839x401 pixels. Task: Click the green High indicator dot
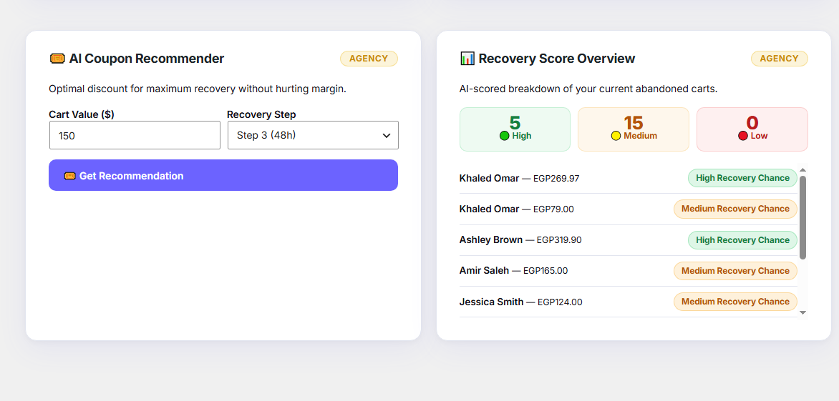(x=504, y=136)
